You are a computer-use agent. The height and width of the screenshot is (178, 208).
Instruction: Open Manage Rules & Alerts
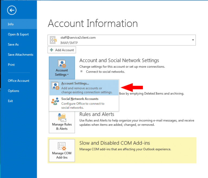[x=62, y=122]
